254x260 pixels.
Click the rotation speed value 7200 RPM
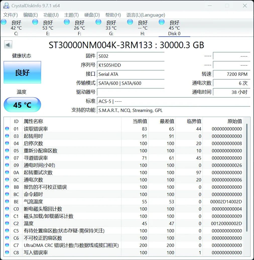point(231,74)
